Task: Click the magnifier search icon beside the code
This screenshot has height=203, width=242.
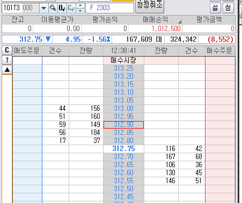Action: [53, 8]
